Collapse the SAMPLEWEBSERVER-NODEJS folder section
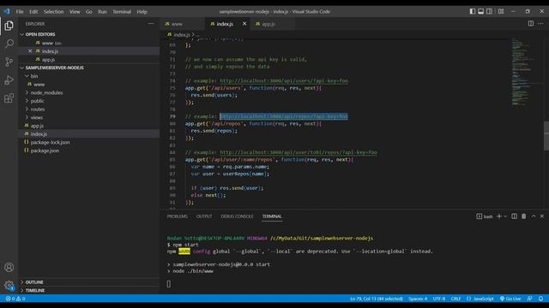This screenshot has width=549, height=308. click(x=89, y=68)
